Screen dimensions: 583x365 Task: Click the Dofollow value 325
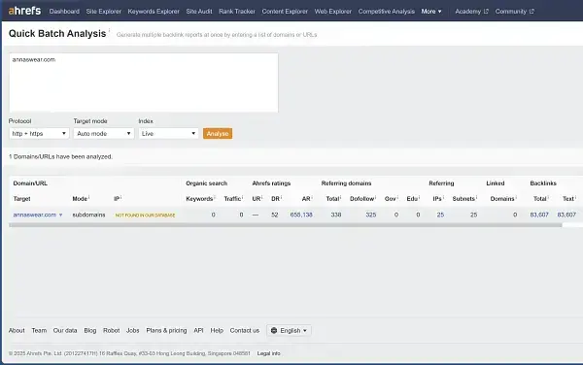(x=371, y=215)
